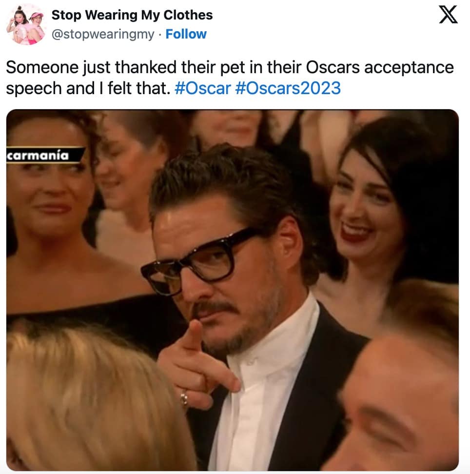The height and width of the screenshot is (474, 470).
Task: Open the #Oscar hashtag
Action: [203, 88]
